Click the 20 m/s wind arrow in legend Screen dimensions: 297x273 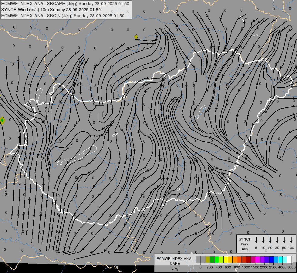coord(270,240)
